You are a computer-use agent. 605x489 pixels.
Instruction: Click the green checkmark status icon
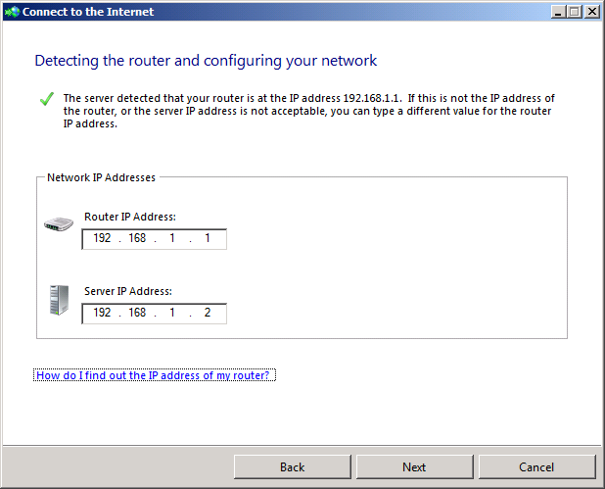pyautogui.click(x=45, y=99)
